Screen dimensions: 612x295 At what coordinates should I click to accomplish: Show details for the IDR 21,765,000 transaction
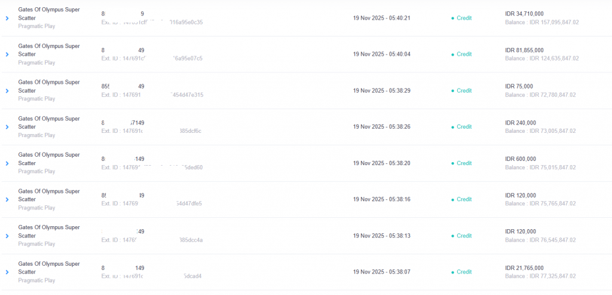point(7,272)
